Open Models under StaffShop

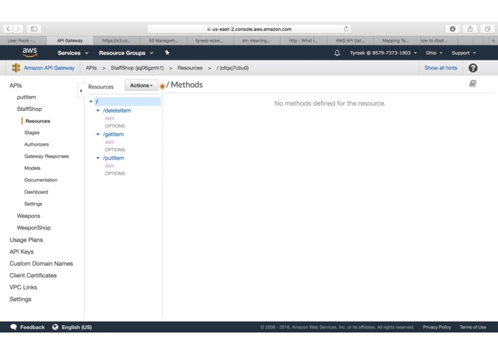(32, 168)
